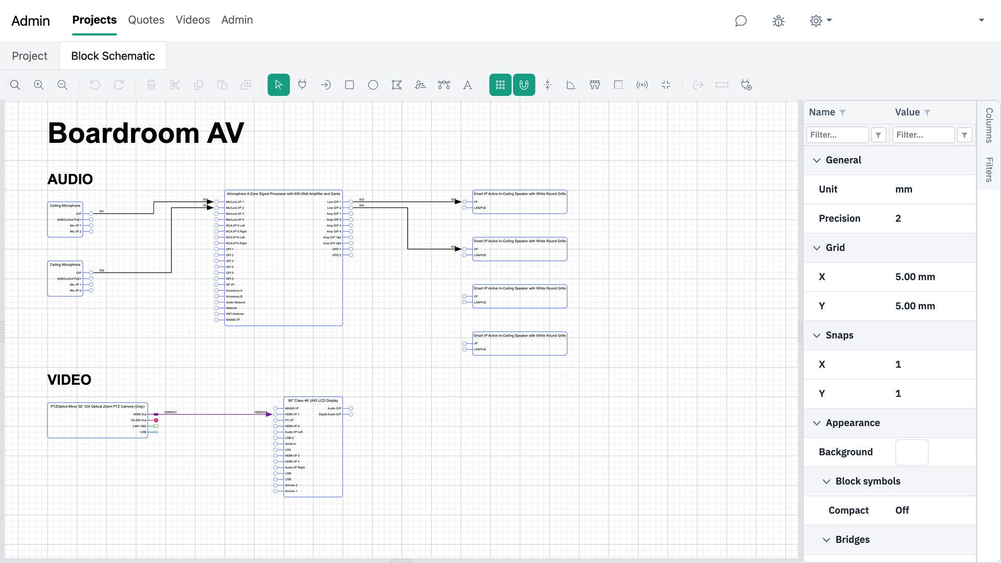This screenshot has width=1001, height=563.
Task: Open the Quotes menu
Action: [x=146, y=20]
